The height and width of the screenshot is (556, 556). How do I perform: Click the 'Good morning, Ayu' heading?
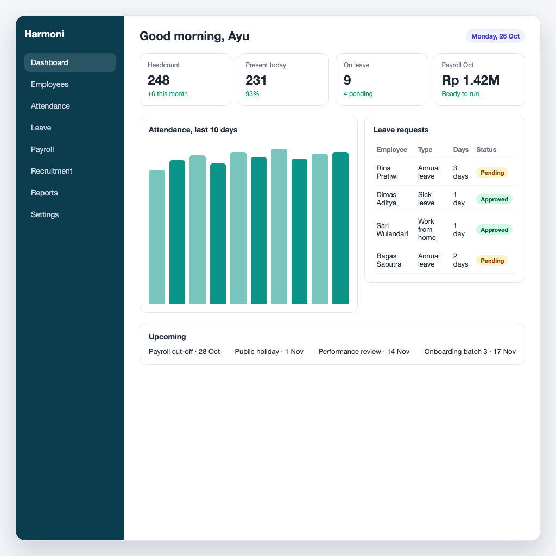[x=194, y=36]
